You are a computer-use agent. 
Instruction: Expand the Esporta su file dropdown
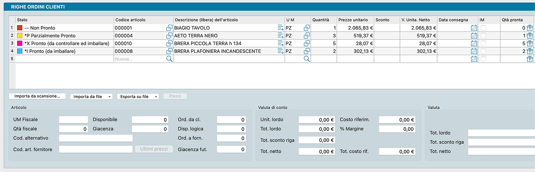point(138,96)
